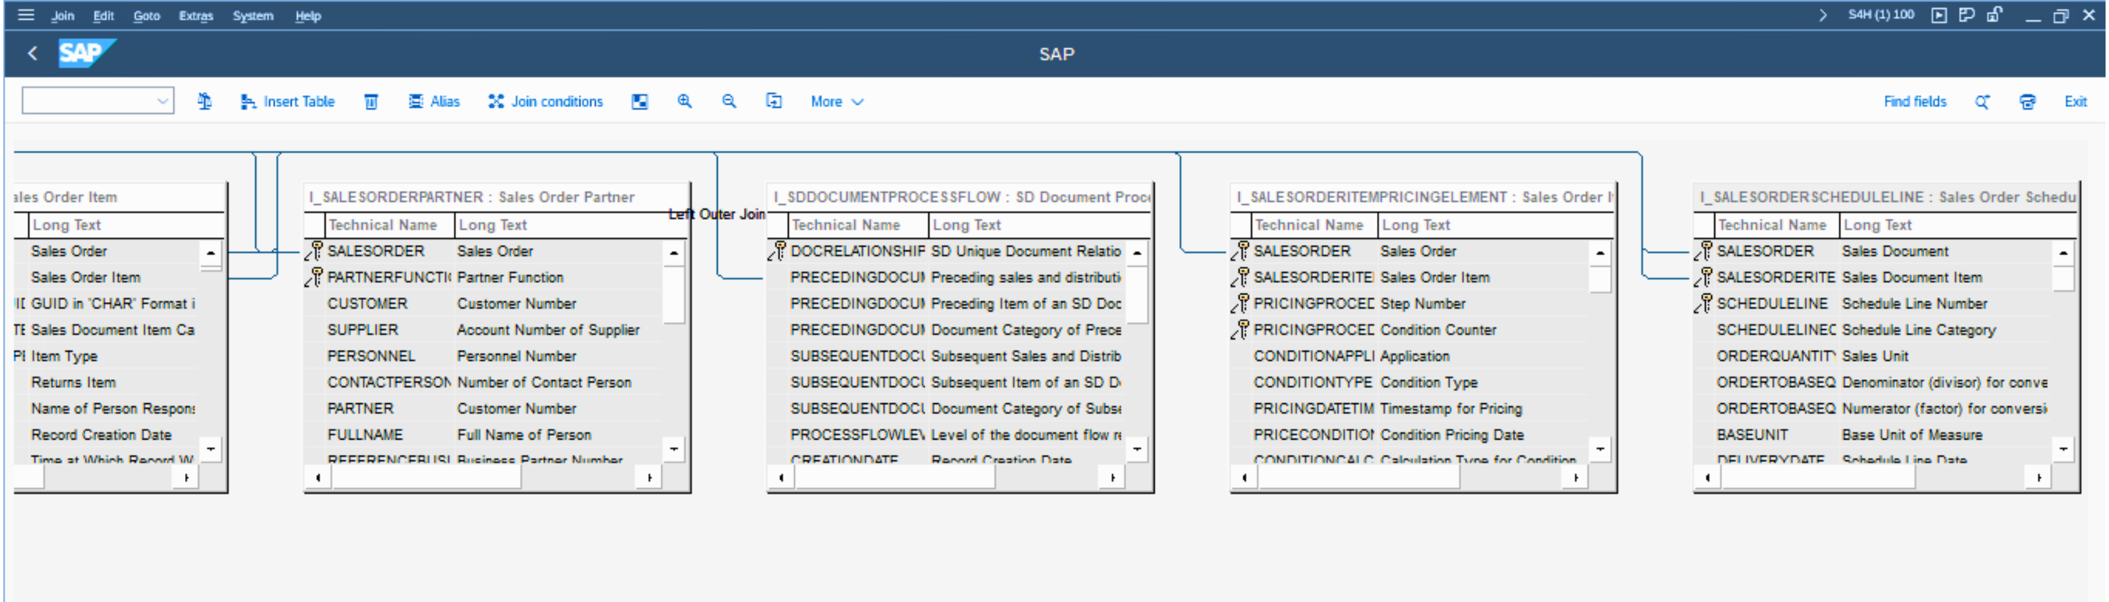The height and width of the screenshot is (602, 2109).
Task: Go back using the arrow beside SAP logo
Action: (x=33, y=54)
